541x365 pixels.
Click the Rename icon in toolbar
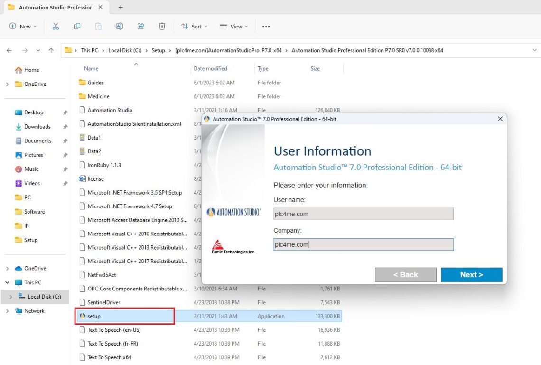pos(120,27)
